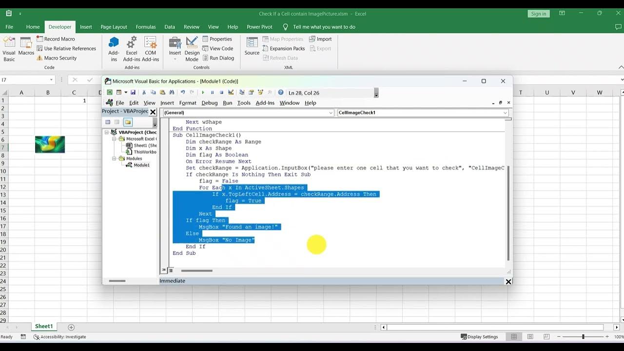Click the VBA Help question mark icon
Image resolution: width=624 pixels, height=351 pixels.
pyautogui.click(x=281, y=93)
